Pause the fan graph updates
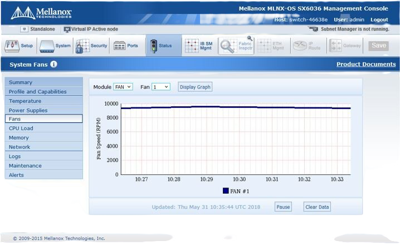The image size is (400, 246). click(283, 207)
